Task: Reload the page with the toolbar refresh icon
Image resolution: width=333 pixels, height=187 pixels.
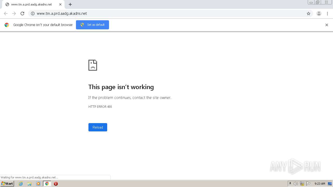Action: tap(22, 14)
